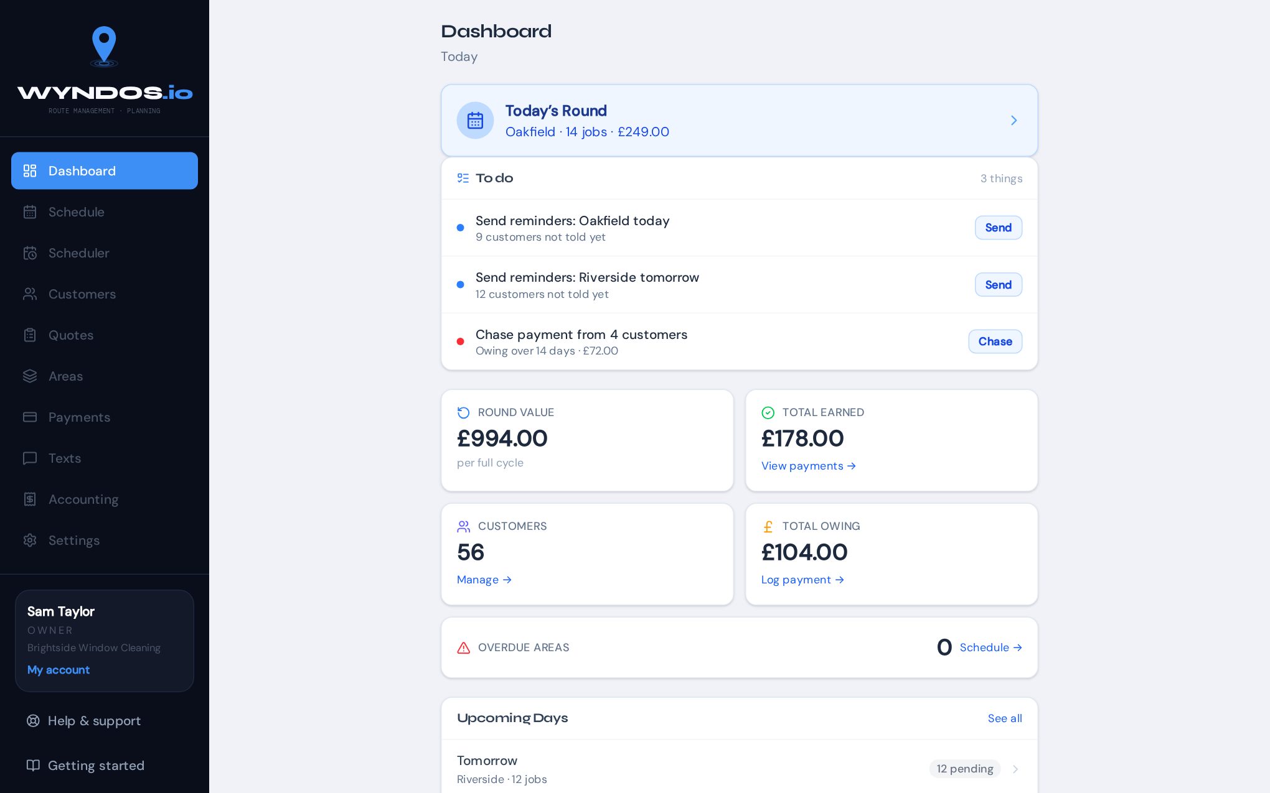Open Schedule link in Overdue Areas
Image resolution: width=1270 pixels, height=793 pixels.
coord(991,647)
